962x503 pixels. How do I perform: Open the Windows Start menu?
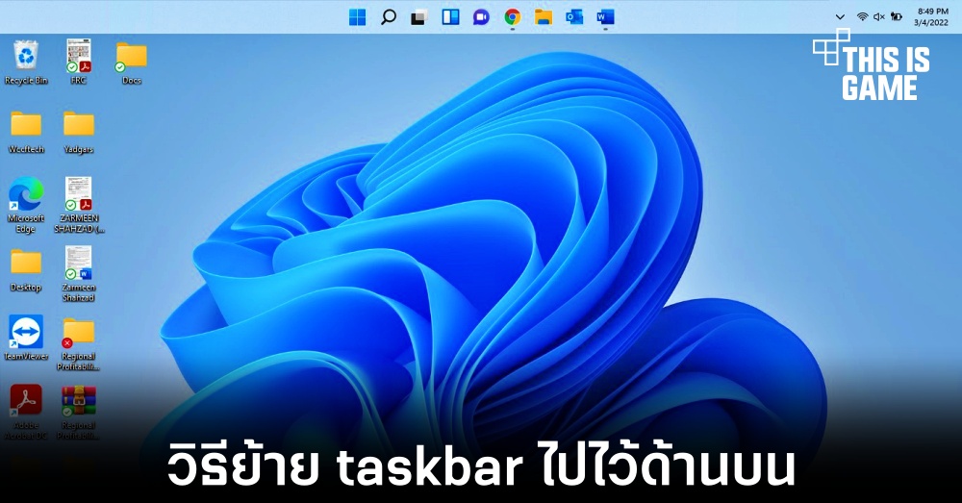(x=357, y=17)
